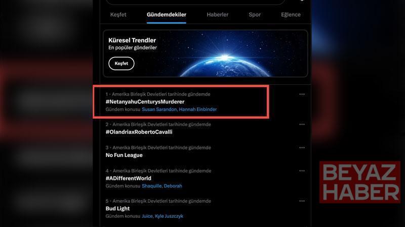
Task: Click the Keşfet button in Küresel Trendler
Action: click(x=121, y=64)
